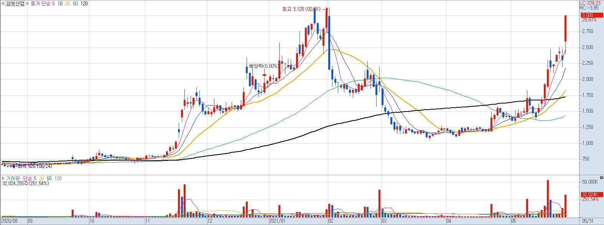604x225 pixels.
Task: Click the 2,000 price axis label
Action: tap(588, 79)
